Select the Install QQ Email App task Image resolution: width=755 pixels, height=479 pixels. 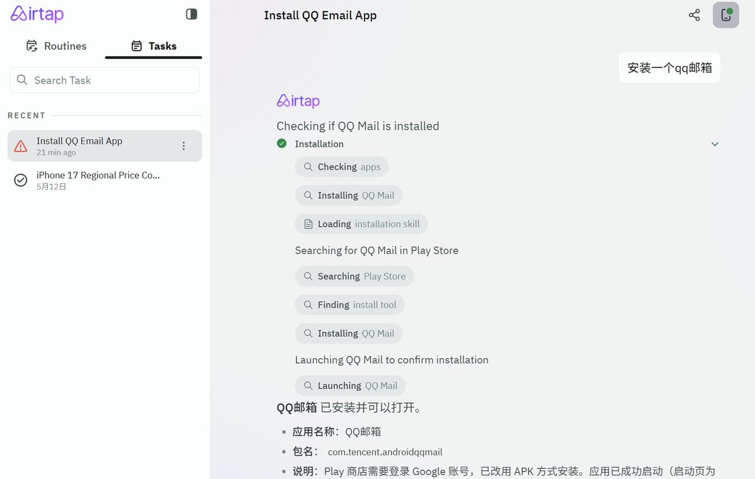105,146
